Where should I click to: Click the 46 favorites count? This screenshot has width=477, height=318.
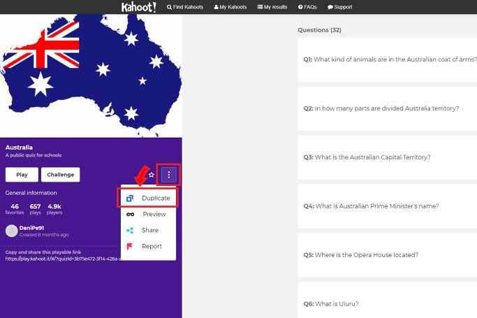point(15,209)
